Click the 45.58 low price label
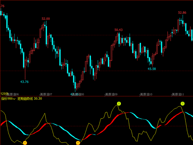The image size is (193, 145). (x=152, y=69)
